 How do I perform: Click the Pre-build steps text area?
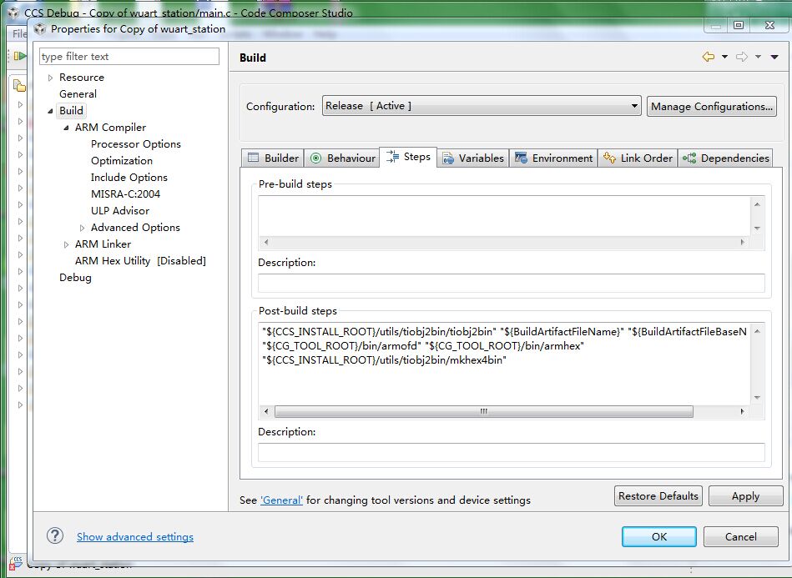(x=504, y=215)
